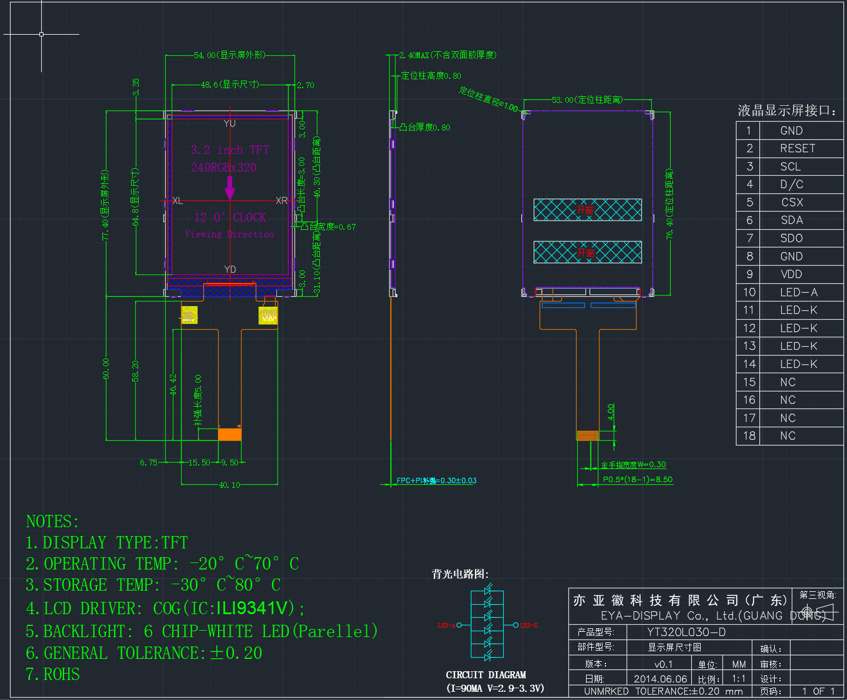This screenshot has height=700, width=847.
Task: Select the "4.LCD DRIVER" ILI9341V note line
Action: tap(165, 608)
